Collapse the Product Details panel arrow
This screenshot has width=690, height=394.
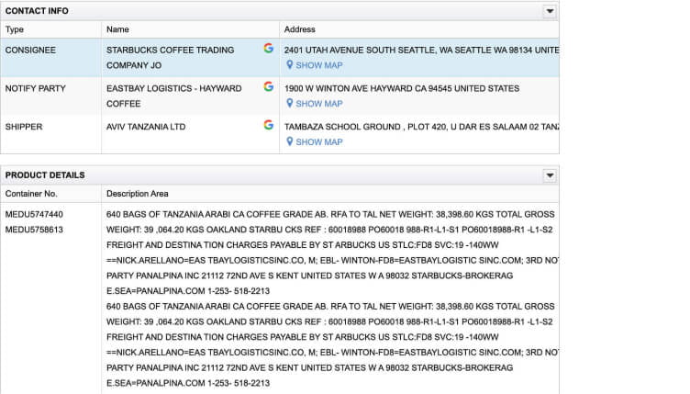point(550,175)
